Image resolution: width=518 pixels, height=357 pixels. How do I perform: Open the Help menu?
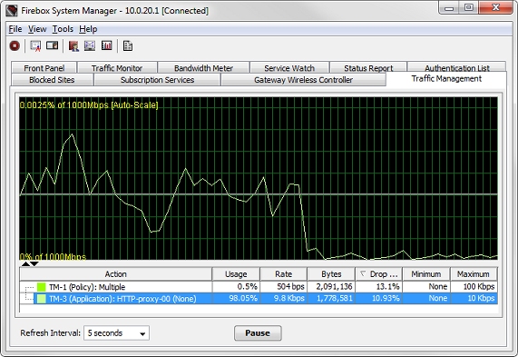(88, 29)
